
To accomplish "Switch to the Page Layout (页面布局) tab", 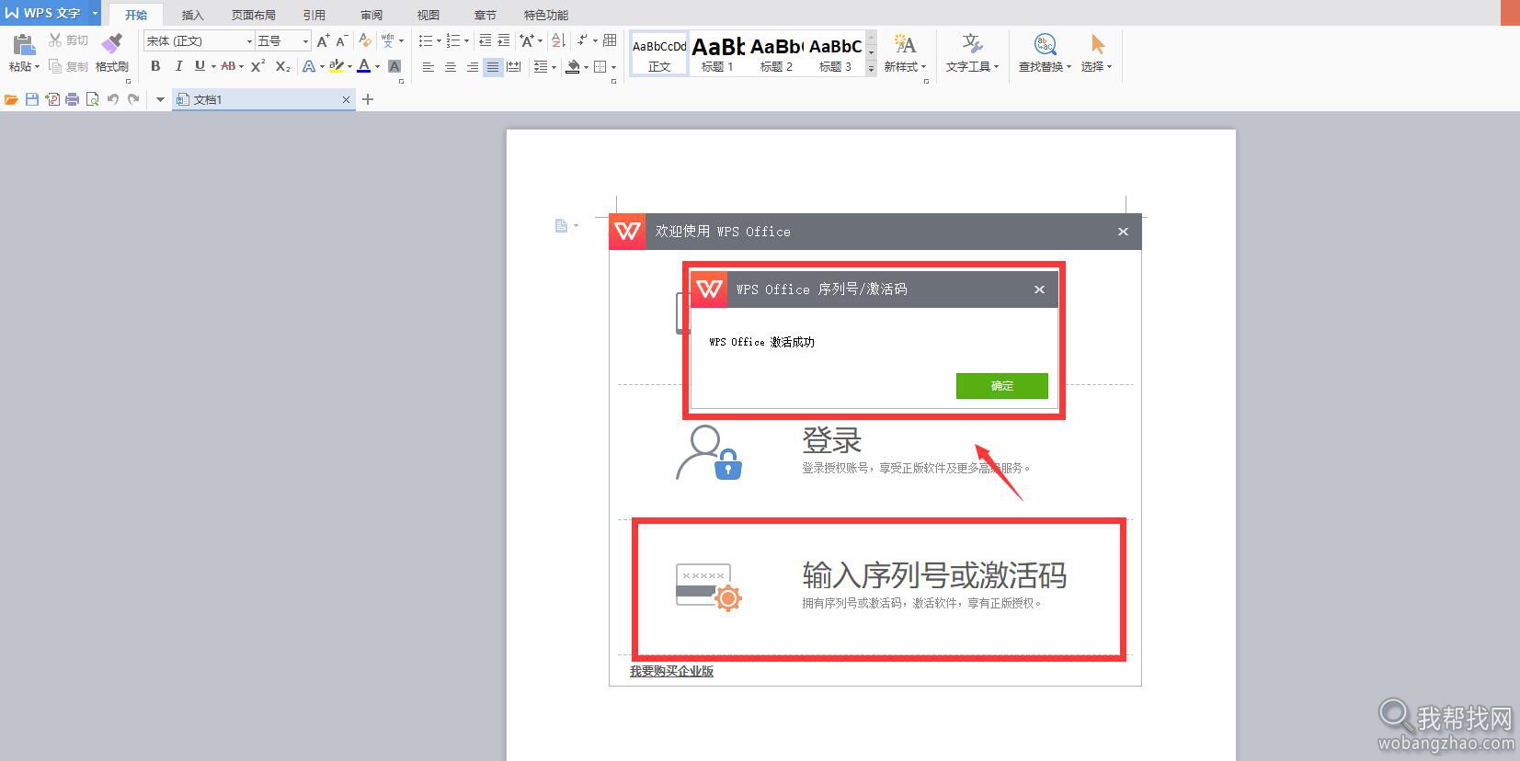I will (253, 15).
